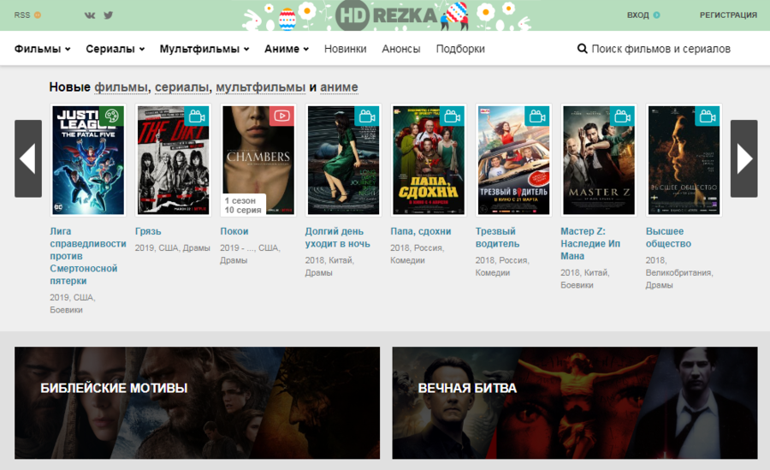Image resolution: width=770 pixels, height=470 pixels.
Task: Open the Трезвый водитель poster thumbnail
Action: [x=513, y=160]
